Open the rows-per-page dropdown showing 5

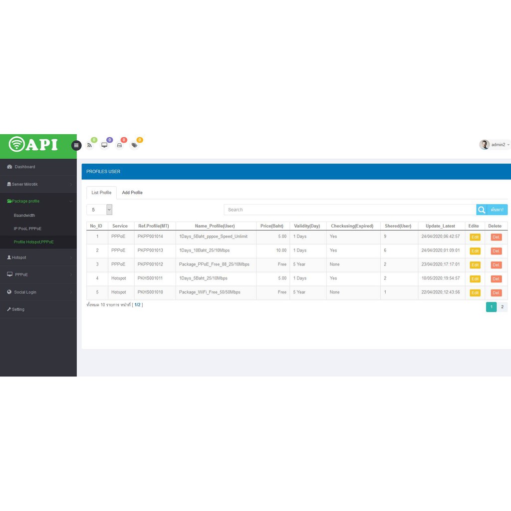[x=99, y=210]
